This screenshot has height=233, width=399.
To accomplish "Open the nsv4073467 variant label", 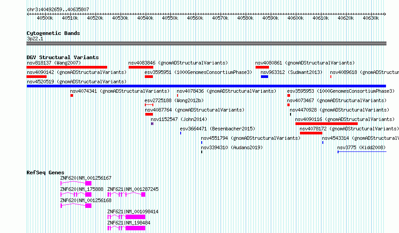I will click(337, 100).
